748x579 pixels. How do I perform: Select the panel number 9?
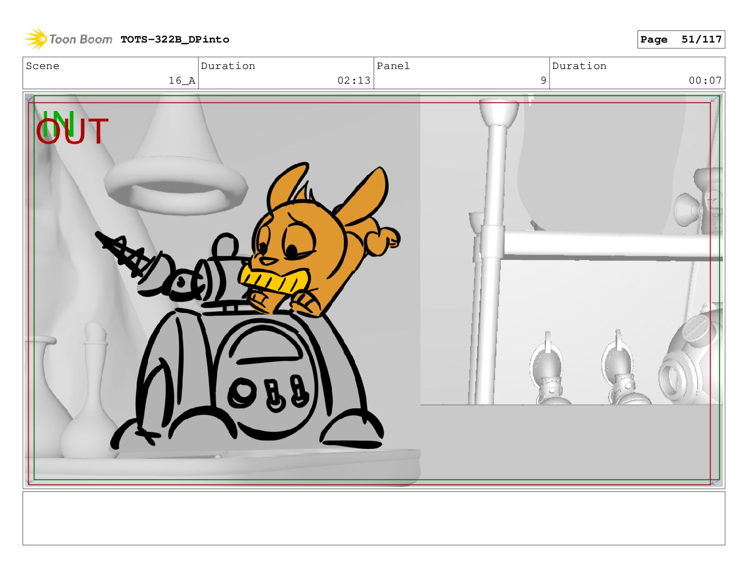[x=543, y=81]
